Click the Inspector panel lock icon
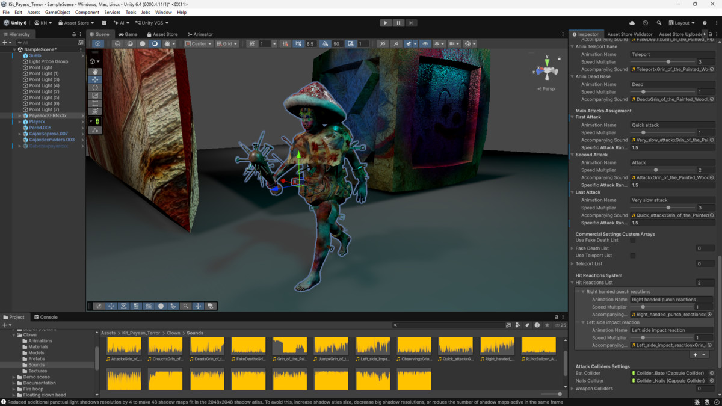Viewport: 722px width, 406px height. tap(710, 34)
